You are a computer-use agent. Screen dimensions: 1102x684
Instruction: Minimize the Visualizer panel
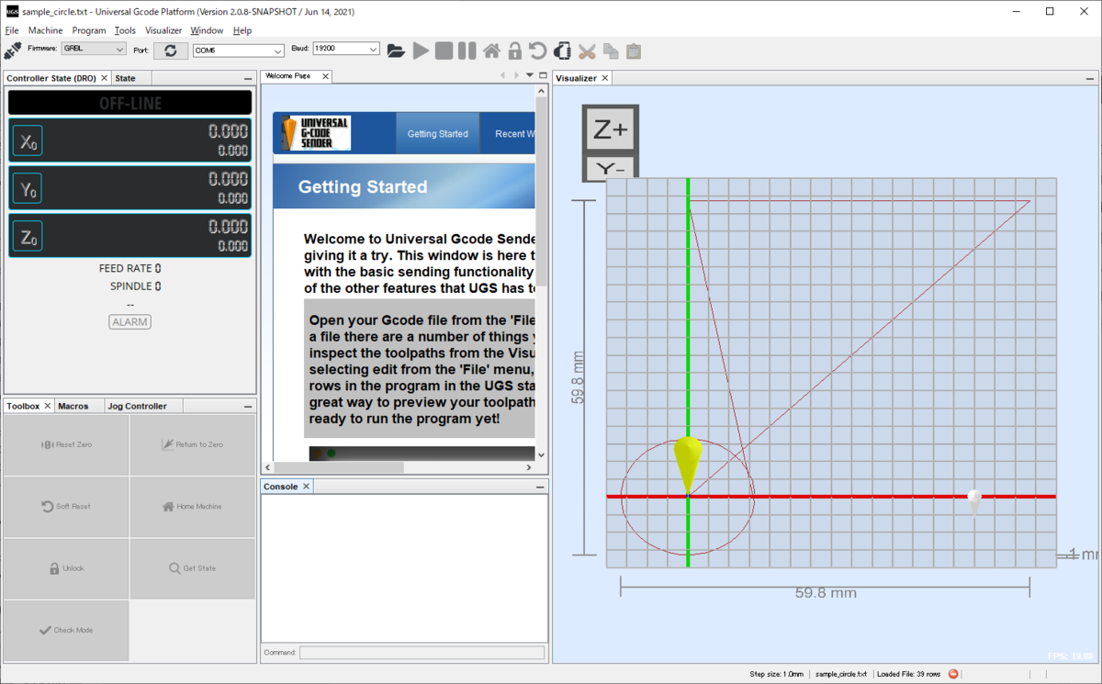pyautogui.click(x=1090, y=79)
